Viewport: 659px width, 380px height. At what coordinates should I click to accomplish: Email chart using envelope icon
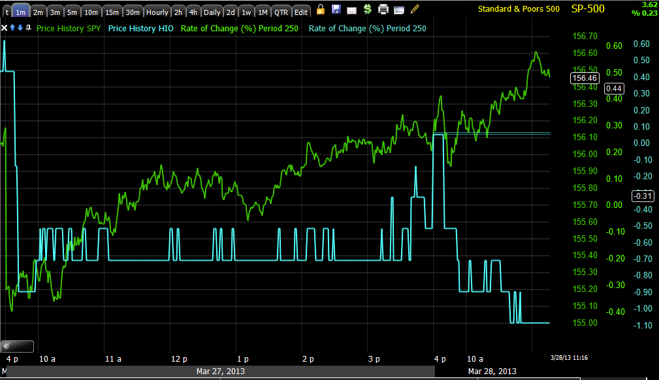[352, 10]
